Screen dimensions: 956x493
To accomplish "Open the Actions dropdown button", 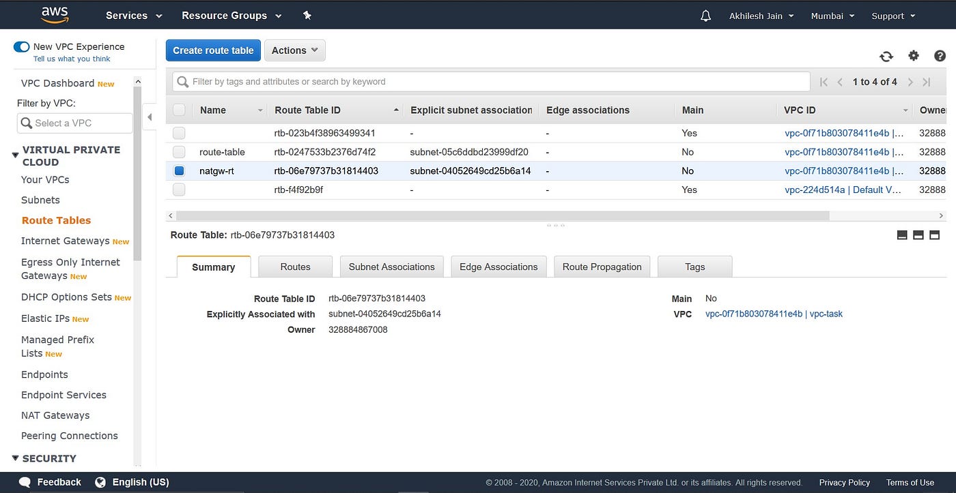I will (295, 50).
